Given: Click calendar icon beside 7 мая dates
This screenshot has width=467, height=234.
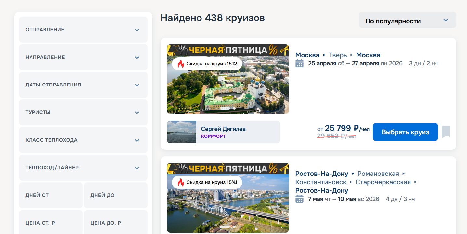Looking at the screenshot, I should (x=299, y=199).
